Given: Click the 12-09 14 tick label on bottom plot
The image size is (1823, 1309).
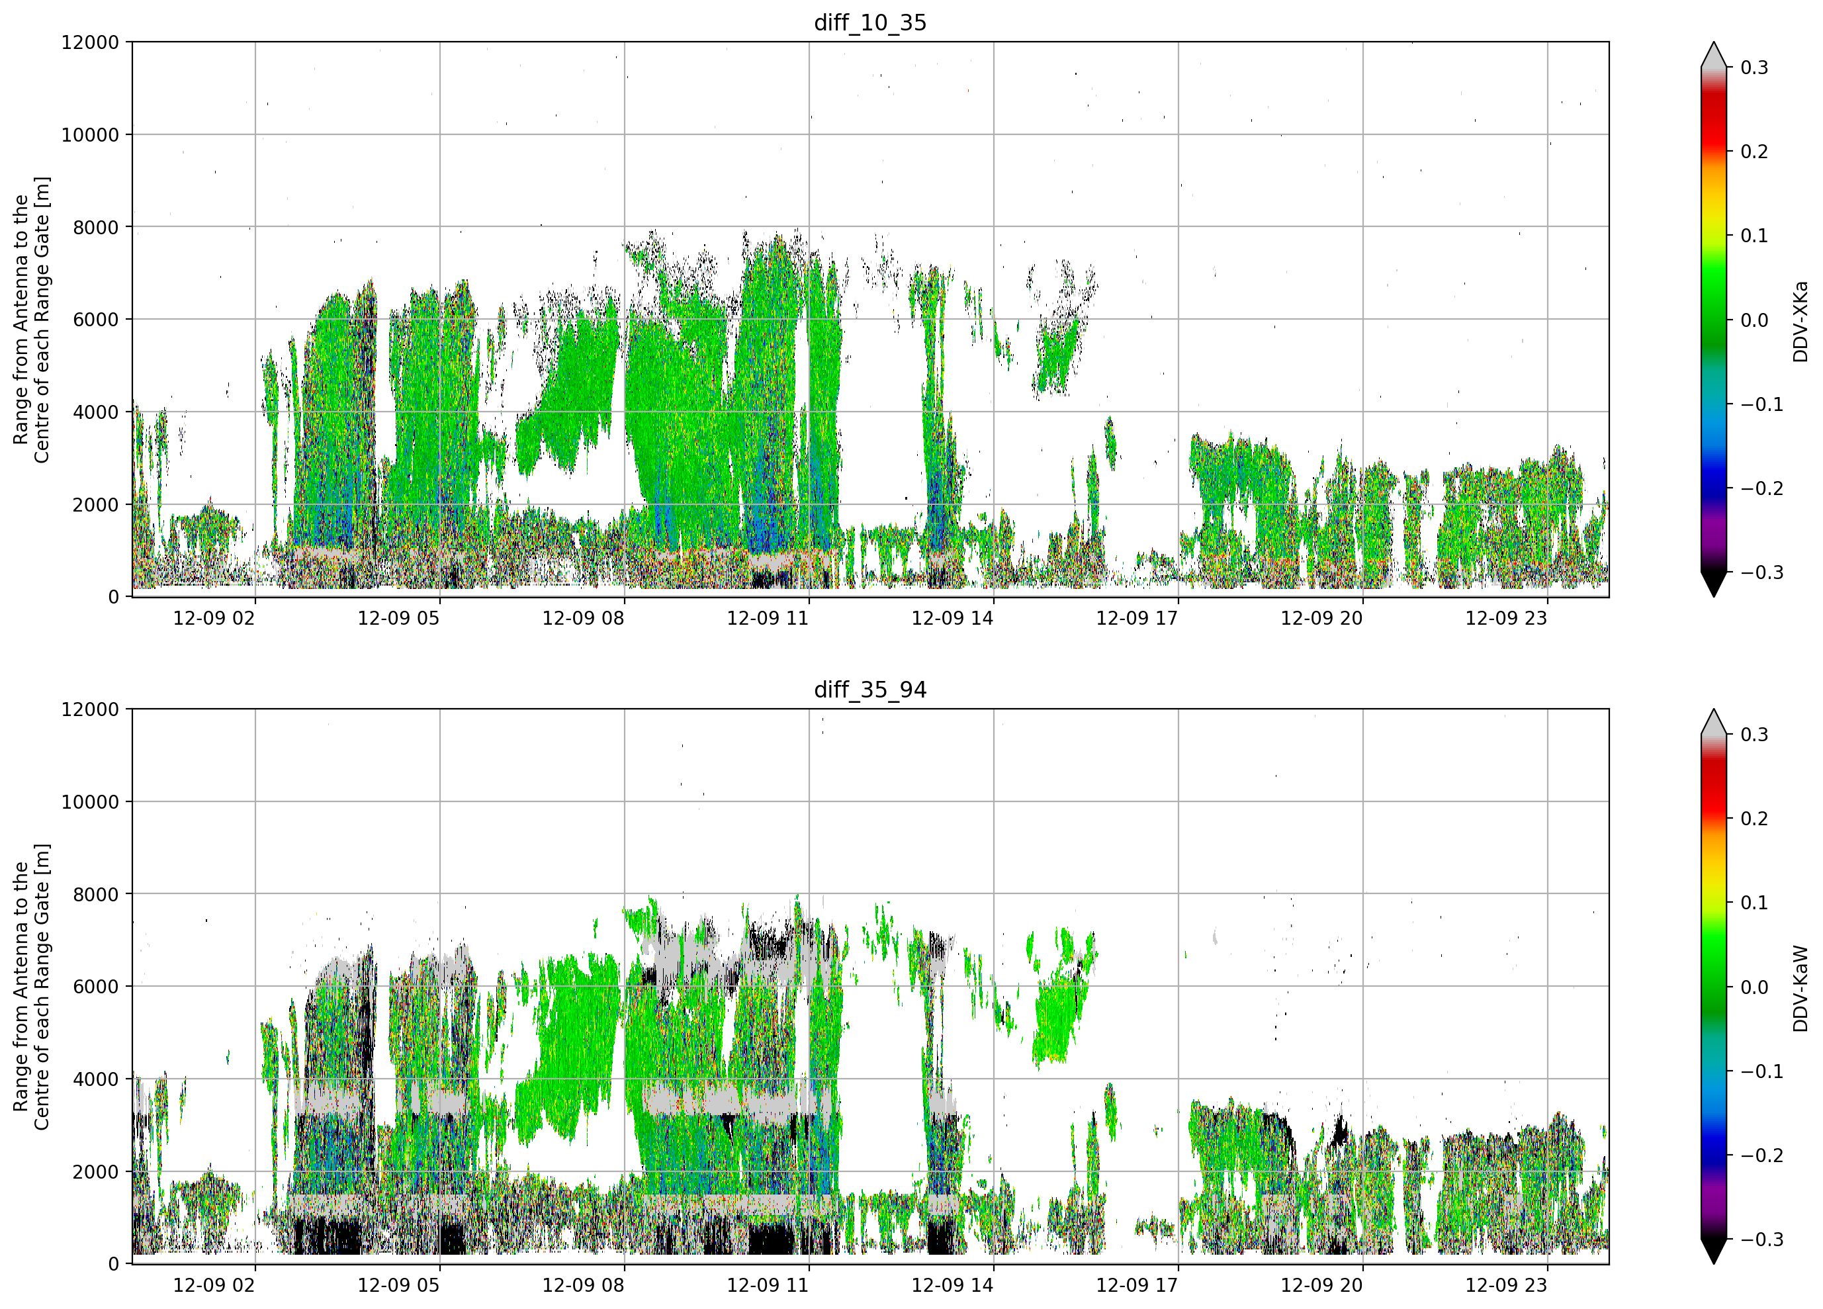Looking at the screenshot, I should 952,1285.
